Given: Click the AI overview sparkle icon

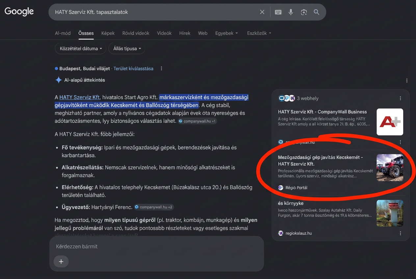Looking at the screenshot, I should click(59, 80).
